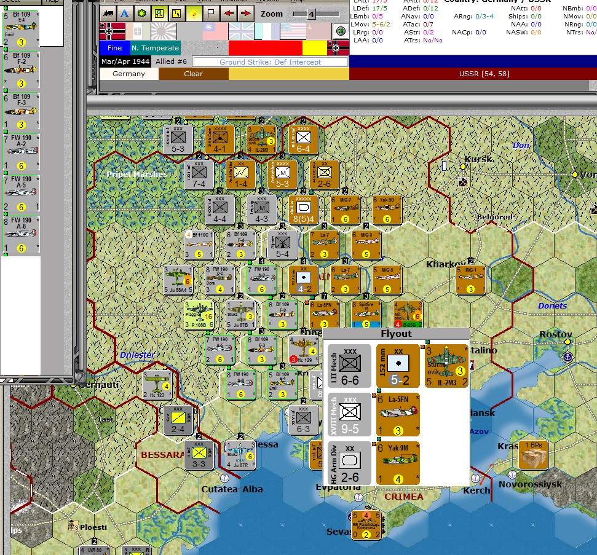Toggle the sun weather display button
The width and height of the screenshot is (597, 555).
coord(194,14)
